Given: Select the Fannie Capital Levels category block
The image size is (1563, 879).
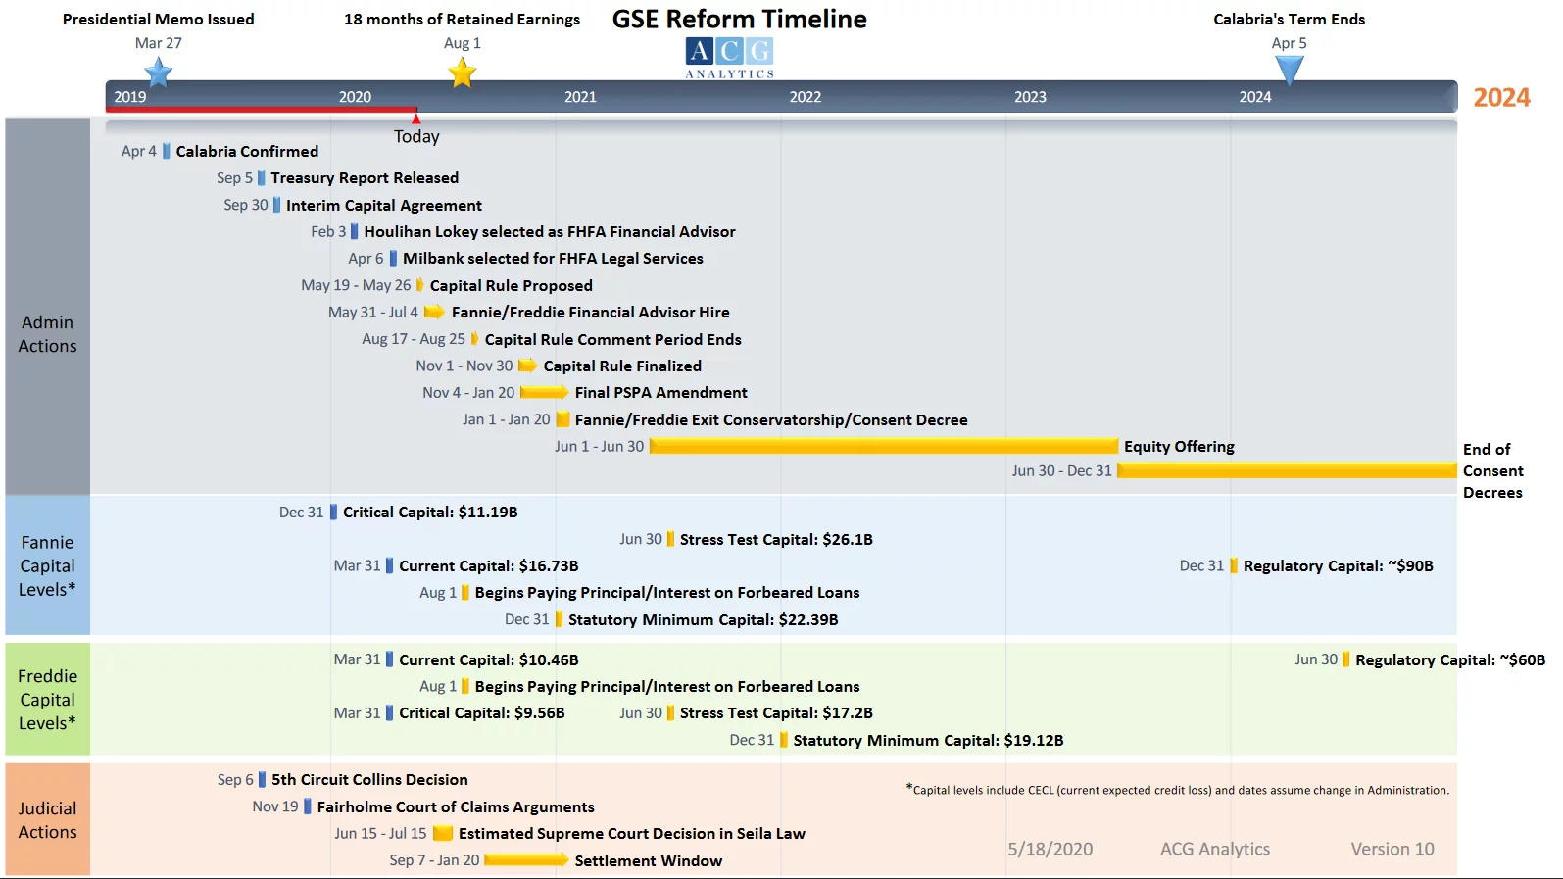Looking at the screenshot, I should [x=47, y=565].
